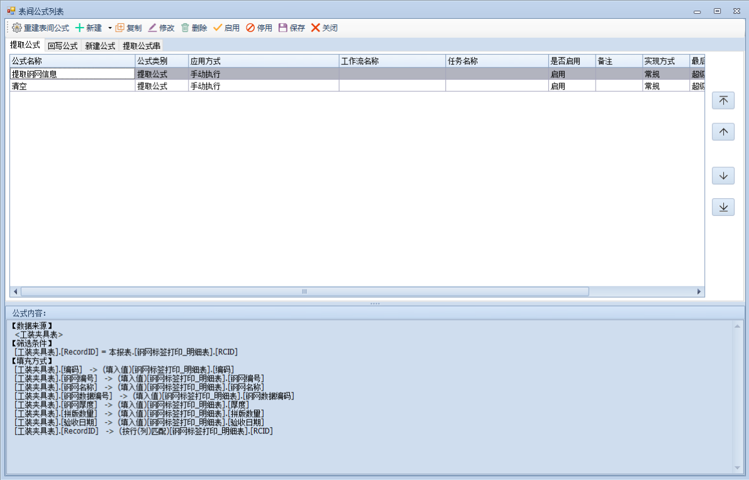Move selected formula up one row
The height and width of the screenshot is (480, 749).
click(723, 132)
